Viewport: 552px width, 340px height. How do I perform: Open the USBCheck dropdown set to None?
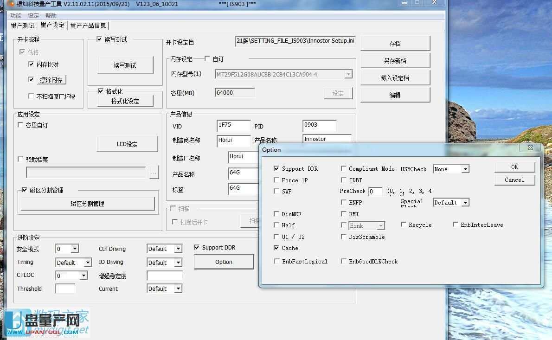click(466, 169)
